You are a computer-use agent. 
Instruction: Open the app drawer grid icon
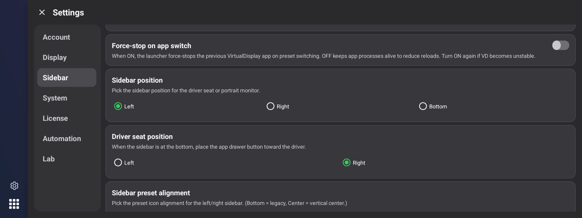[14, 204]
